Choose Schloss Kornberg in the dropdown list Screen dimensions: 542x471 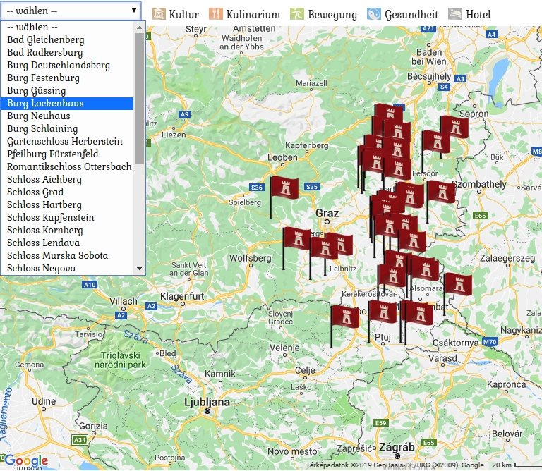(x=44, y=231)
